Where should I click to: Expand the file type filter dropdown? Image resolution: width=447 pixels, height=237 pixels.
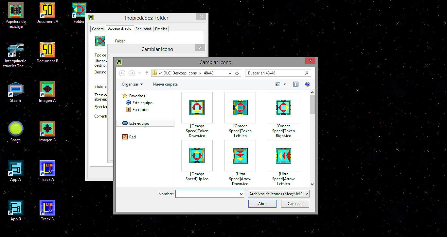pos(279,194)
